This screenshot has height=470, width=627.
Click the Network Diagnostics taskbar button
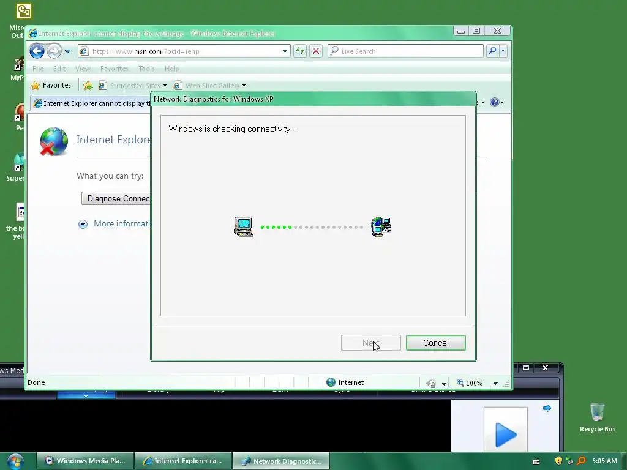281,461
